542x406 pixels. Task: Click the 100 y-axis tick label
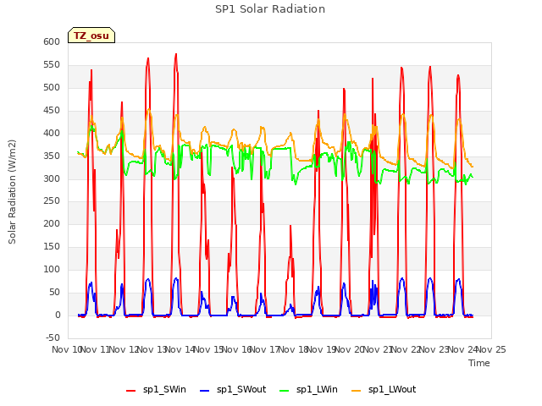tap(52, 269)
